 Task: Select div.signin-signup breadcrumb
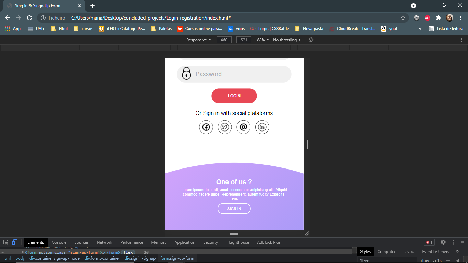(140, 258)
